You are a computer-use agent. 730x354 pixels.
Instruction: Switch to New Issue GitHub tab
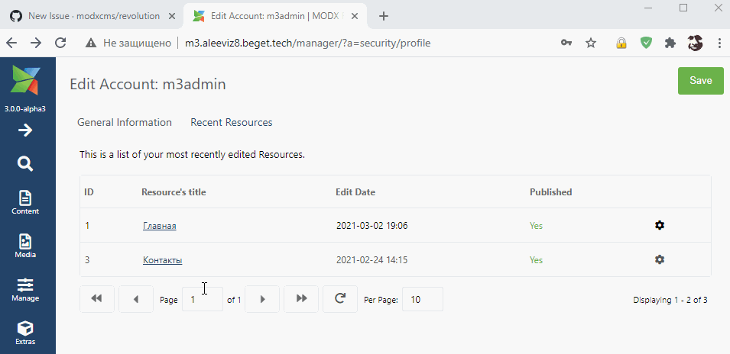click(89, 16)
